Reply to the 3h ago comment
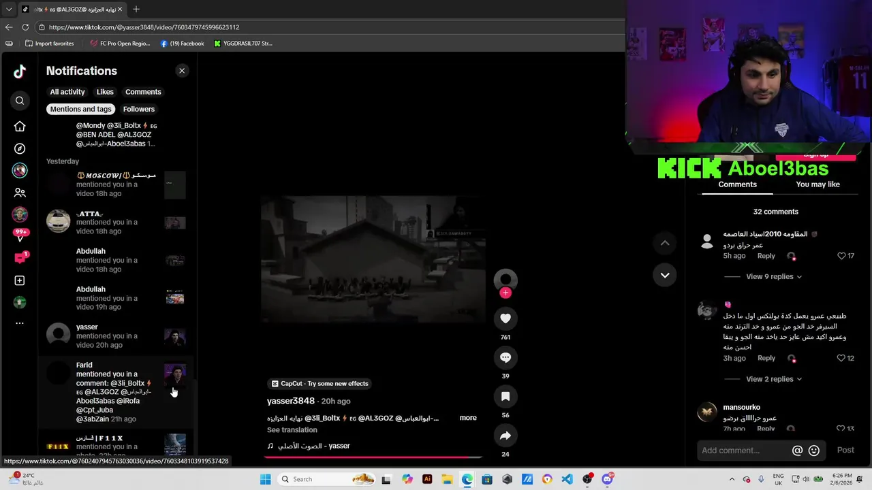This screenshot has height=490, width=872. (x=766, y=358)
